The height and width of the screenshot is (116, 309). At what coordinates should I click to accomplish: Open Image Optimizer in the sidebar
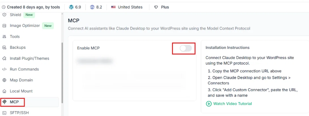click(25, 26)
